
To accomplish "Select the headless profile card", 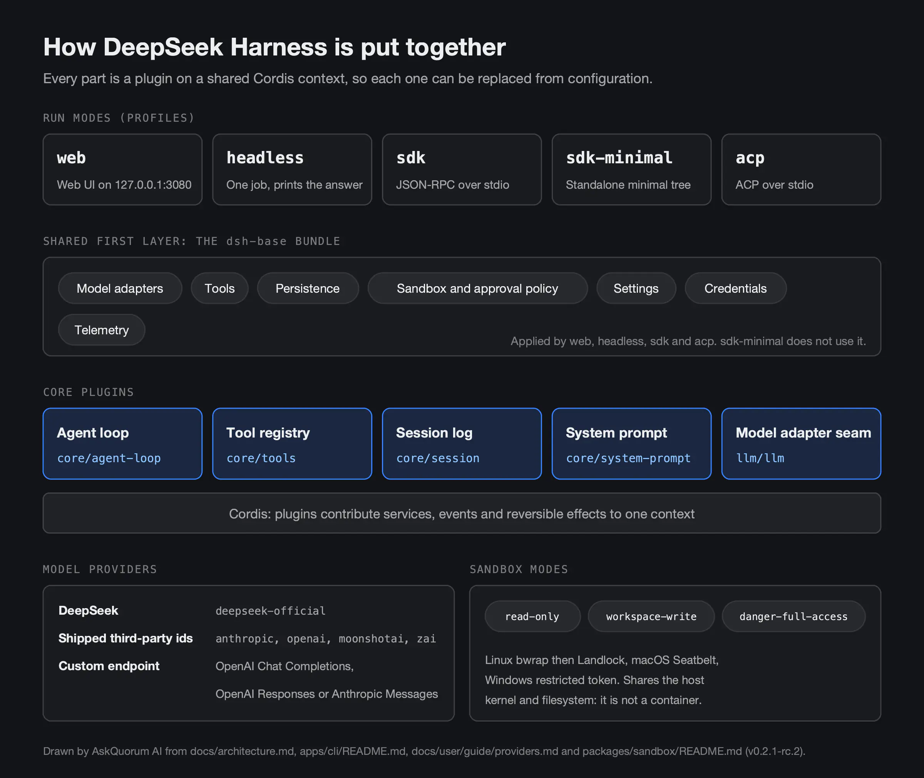I will click(x=292, y=169).
